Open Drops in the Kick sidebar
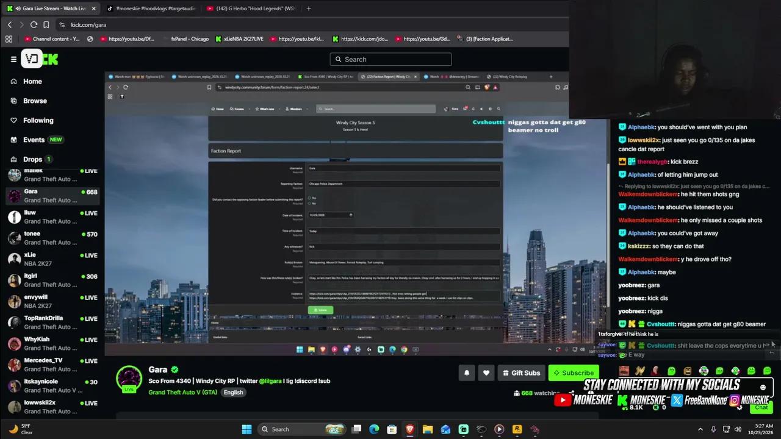Image resolution: width=781 pixels, height=439 pixels. (x=31, y=159)
